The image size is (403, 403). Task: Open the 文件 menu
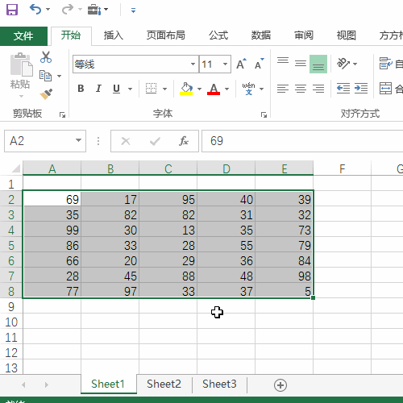tap(23, 35)
